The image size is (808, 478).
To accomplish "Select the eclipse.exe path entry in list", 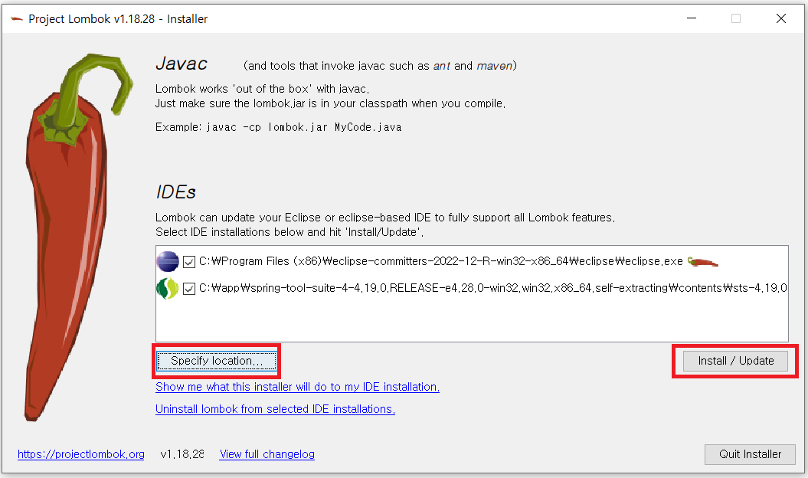I will pyautogui.click(x=441, y=261).
